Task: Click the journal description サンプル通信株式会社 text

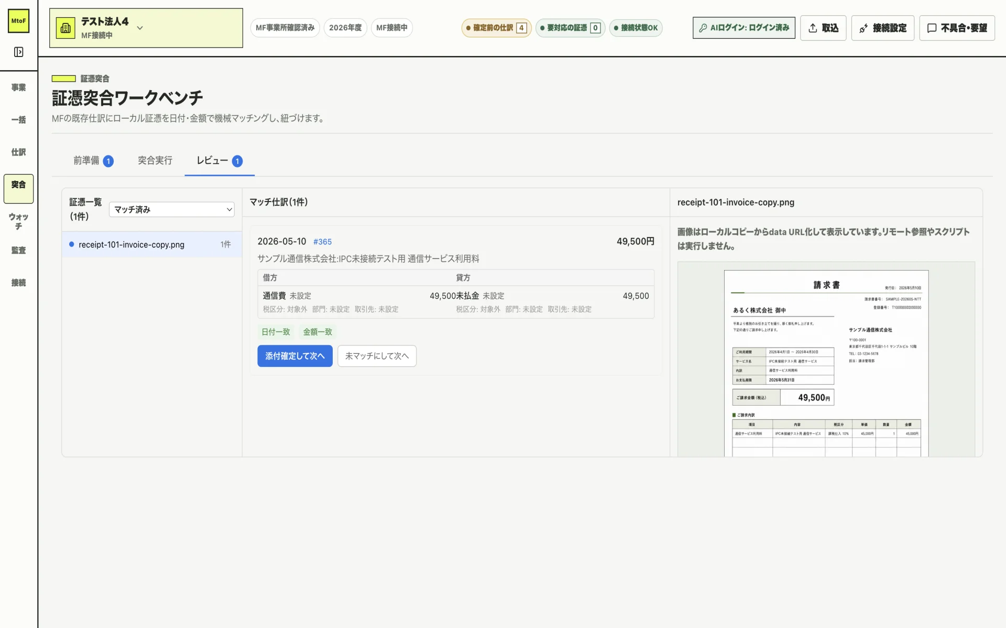Action: [x=368, y=259]
